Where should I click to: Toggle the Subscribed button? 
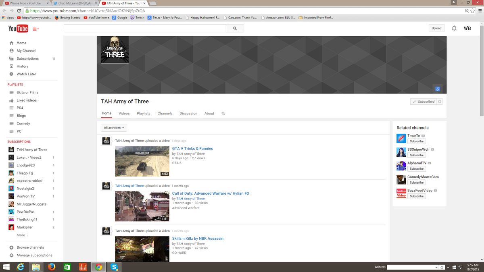pyautogui.click(x=423, y=102)
